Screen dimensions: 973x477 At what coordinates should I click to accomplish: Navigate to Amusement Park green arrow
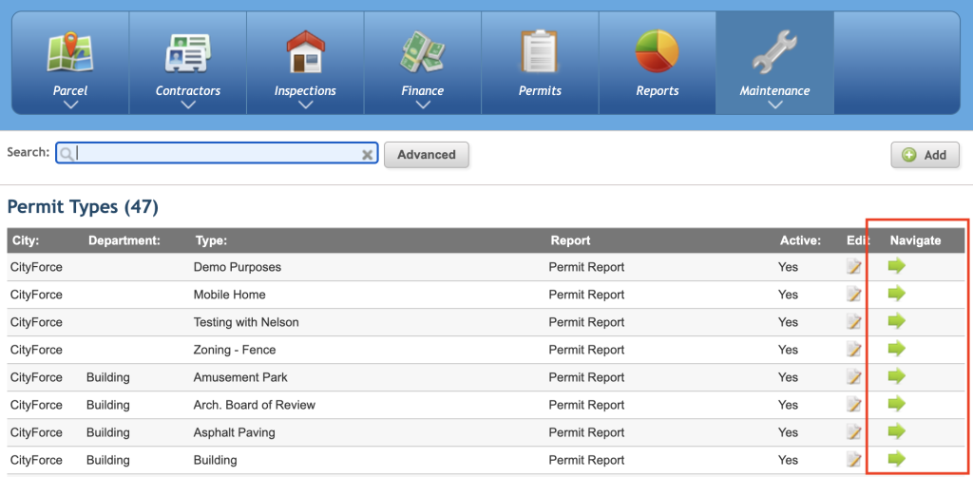pyautogui.click(x=897, y=376)
